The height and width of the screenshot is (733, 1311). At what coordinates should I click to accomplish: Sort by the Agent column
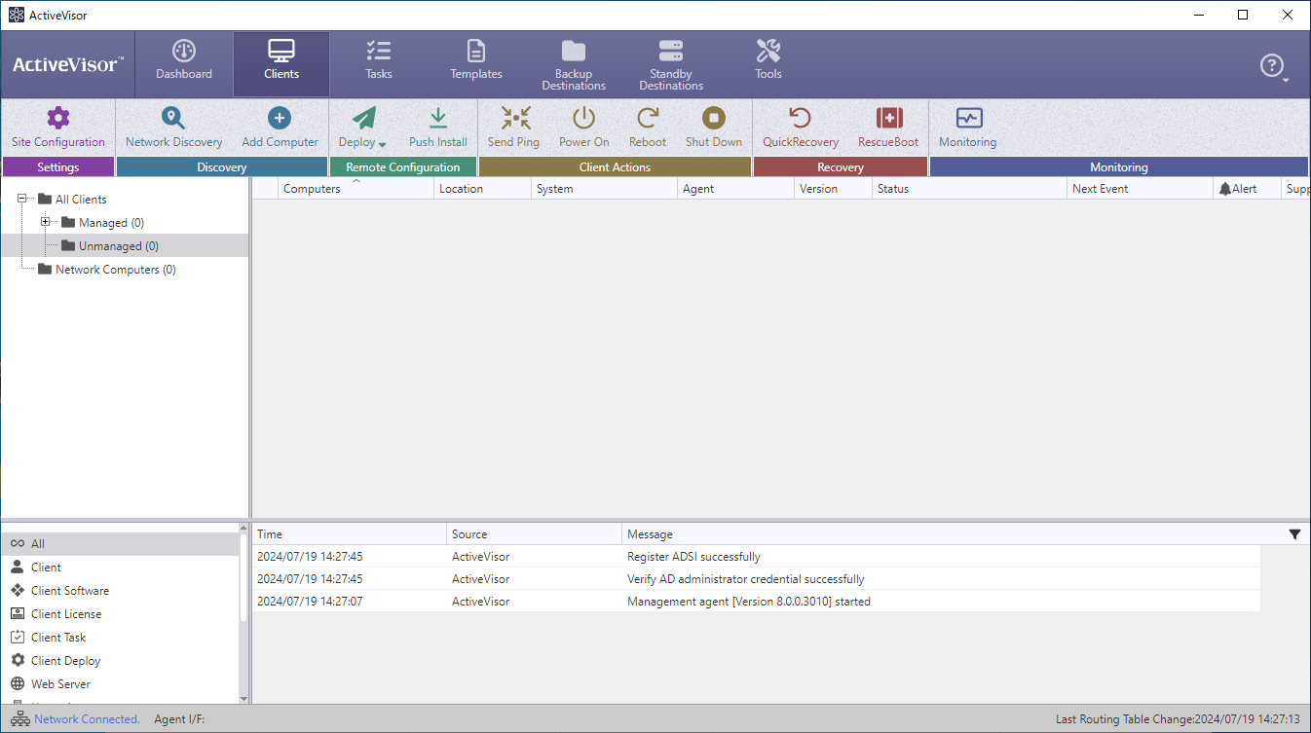(736, 189)
